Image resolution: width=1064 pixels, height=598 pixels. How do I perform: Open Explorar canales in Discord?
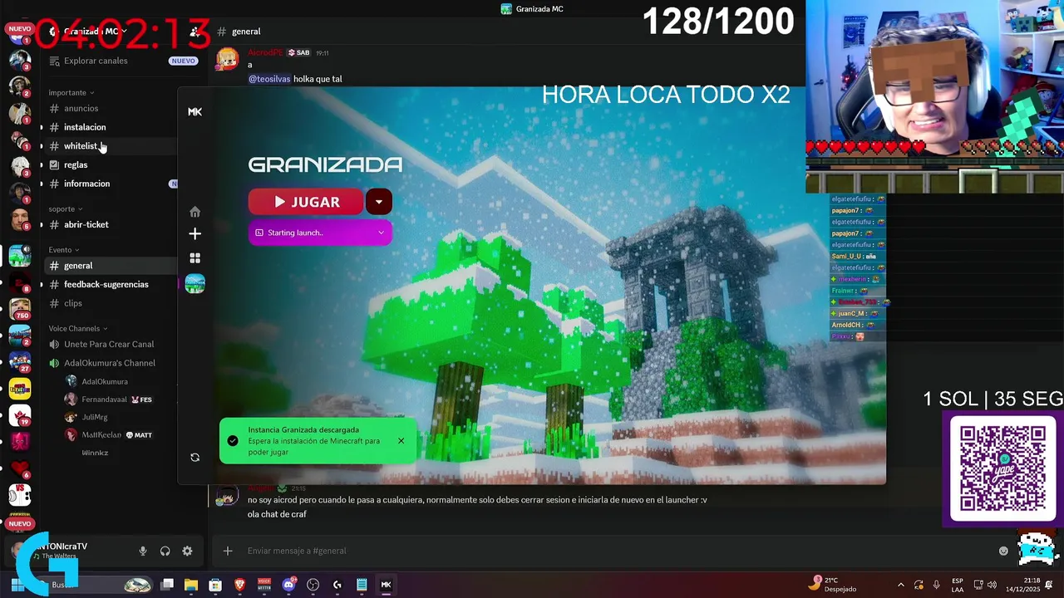(x=96, y=61)
